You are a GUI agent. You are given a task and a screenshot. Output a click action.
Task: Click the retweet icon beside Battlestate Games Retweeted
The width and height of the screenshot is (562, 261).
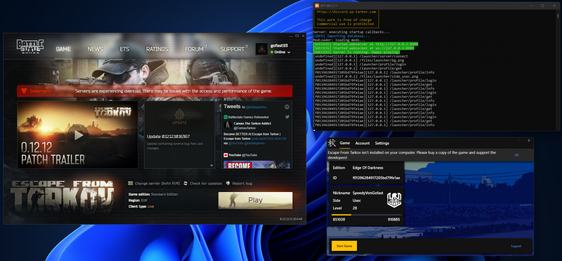pyautogui.click(x=226, y=117)
